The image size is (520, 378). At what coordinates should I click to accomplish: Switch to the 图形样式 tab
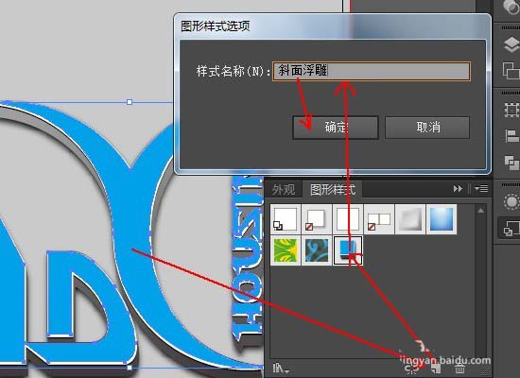(x=333, y=190)
